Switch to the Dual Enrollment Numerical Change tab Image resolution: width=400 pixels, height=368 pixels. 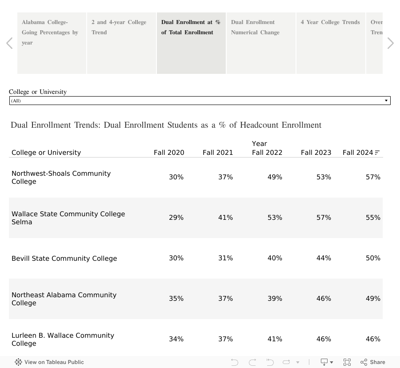click(261, 43)
